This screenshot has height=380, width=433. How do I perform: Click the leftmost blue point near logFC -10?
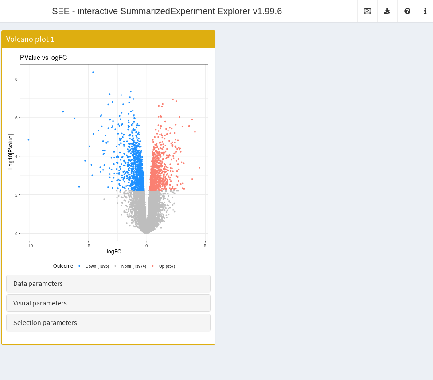point(29,140)
